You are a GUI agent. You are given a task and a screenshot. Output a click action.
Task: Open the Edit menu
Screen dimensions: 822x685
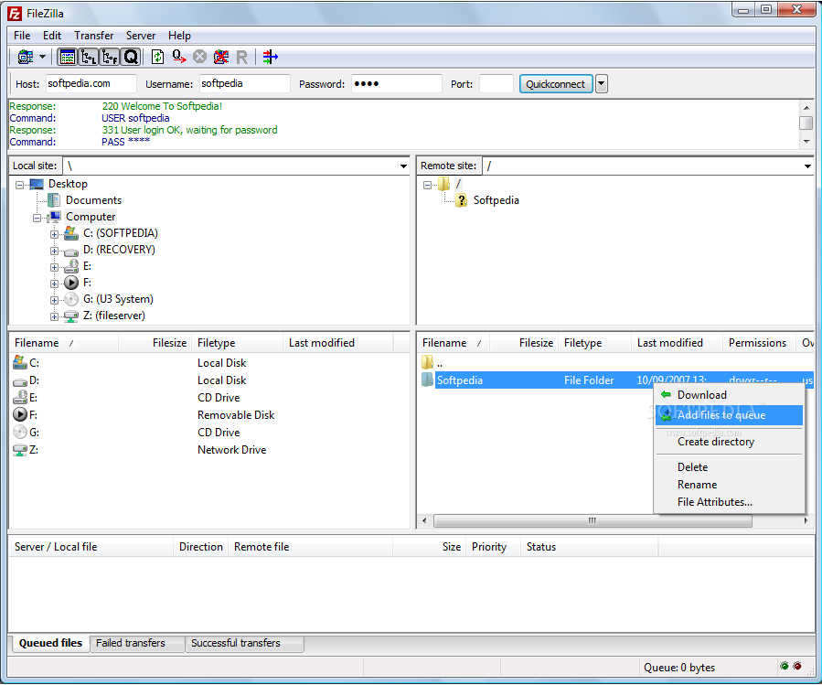click(52, 36)
